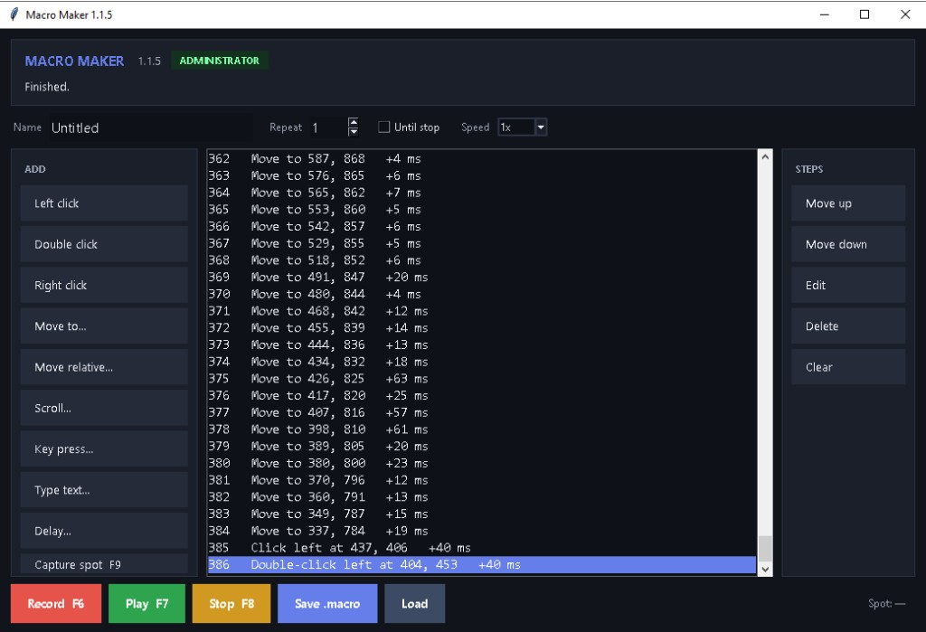Select step 376 Move to 417, 820
926x632 pixels.
482,396
